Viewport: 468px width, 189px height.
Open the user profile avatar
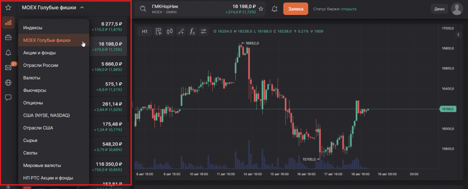tap(457, 9)
